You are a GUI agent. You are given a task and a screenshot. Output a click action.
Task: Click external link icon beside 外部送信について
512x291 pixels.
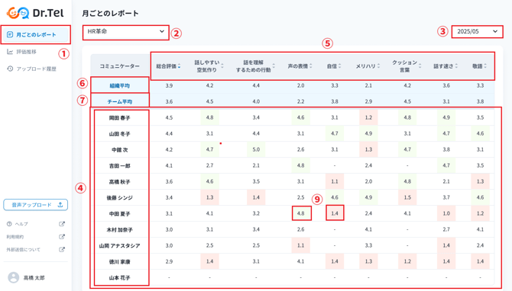62,250
